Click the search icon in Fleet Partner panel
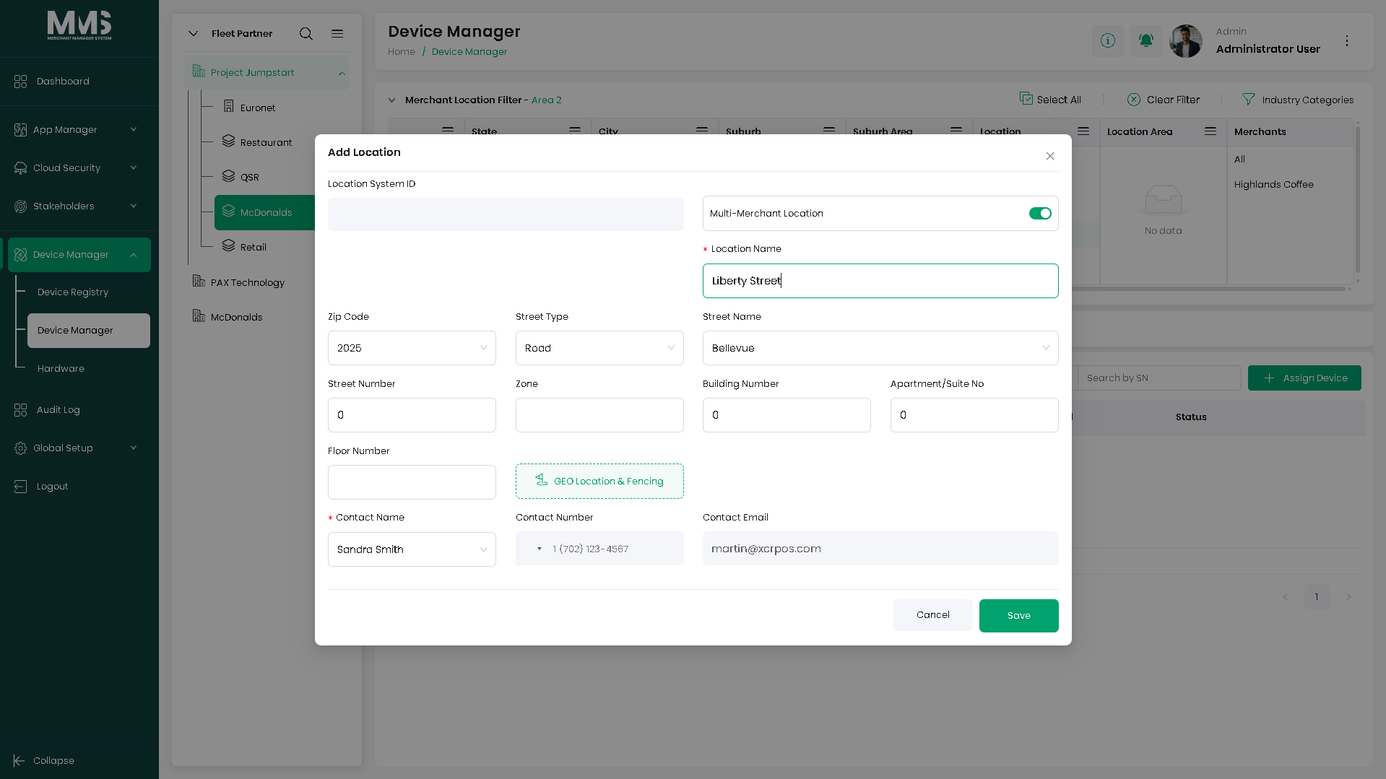This screenshot has width=1386, height=779. 306,34
